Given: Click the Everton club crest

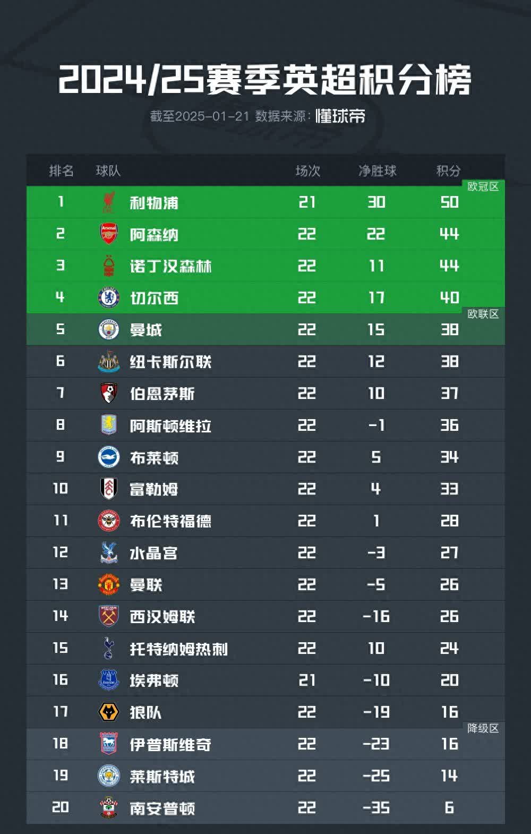Looking at the screenshot, I should pos(109,680).
